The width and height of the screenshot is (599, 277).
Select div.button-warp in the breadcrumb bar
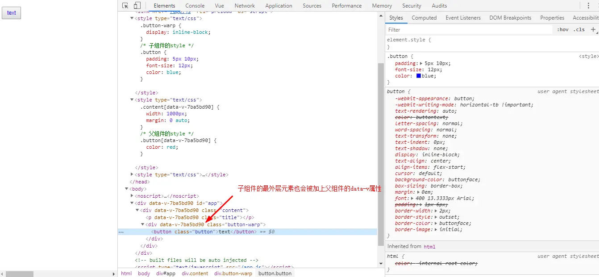pos(233,273)
